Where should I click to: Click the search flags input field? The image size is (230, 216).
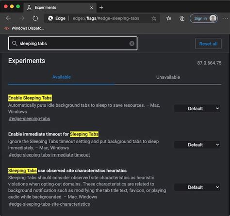73,43
